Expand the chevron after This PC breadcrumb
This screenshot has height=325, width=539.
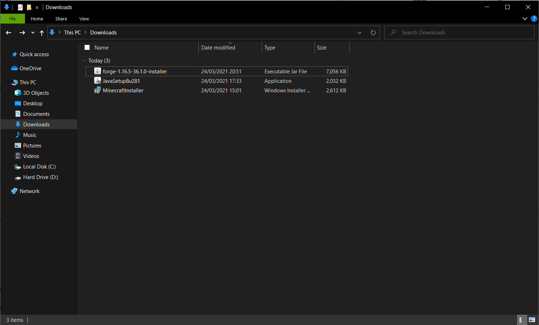tap(85, 32)
